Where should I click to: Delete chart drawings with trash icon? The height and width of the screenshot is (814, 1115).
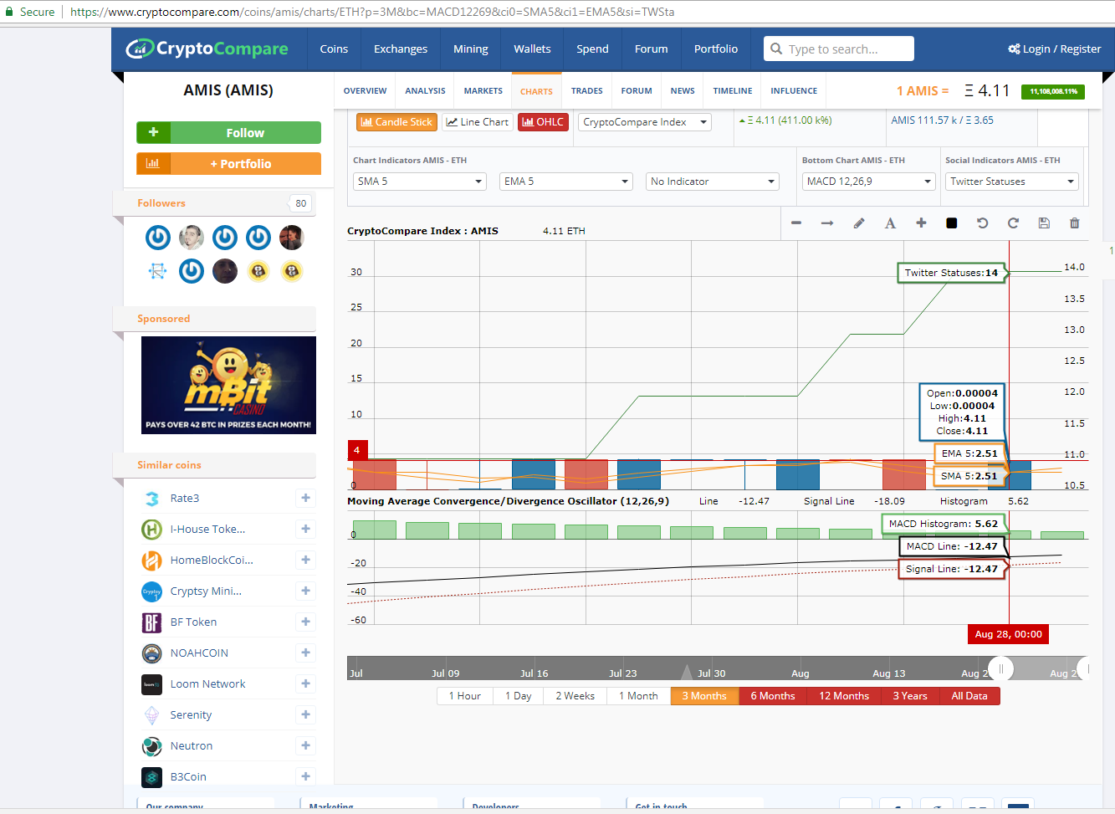click(x=1075, y=223)
